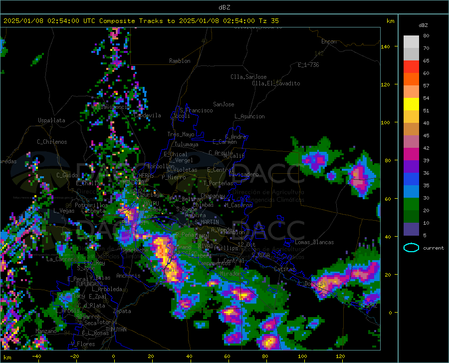Click the 'Clla.SanJose' map label
Image resolution: width=449 pixels, height=363 pixels.
(x=248, y=77)
